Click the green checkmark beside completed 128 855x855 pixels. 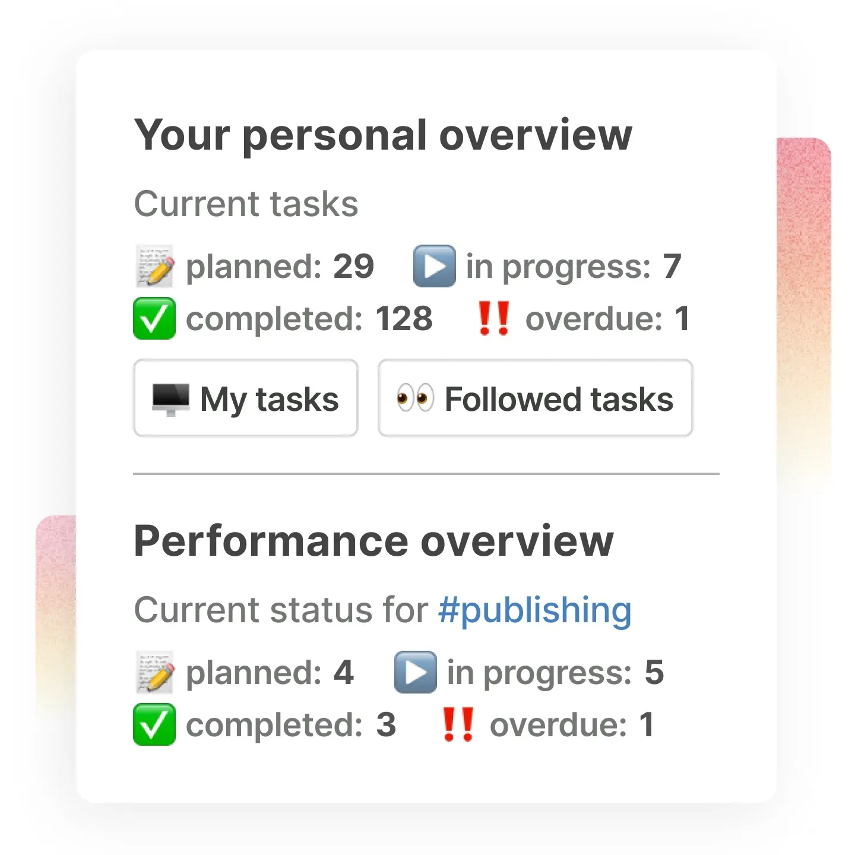pos(154,319)
